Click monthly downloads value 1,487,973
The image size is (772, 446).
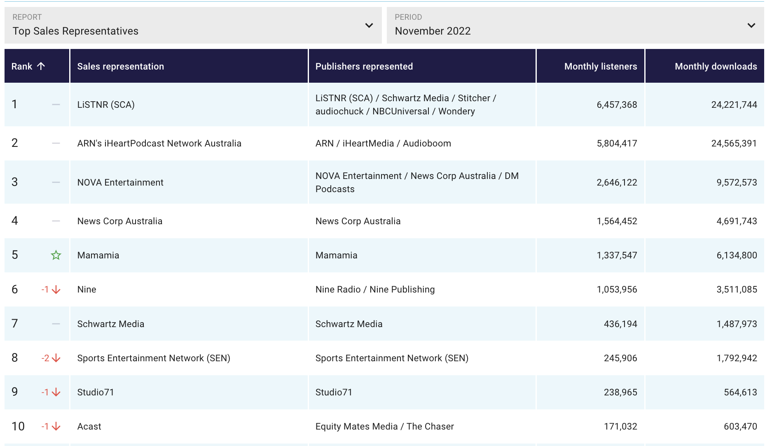(737, 324)
